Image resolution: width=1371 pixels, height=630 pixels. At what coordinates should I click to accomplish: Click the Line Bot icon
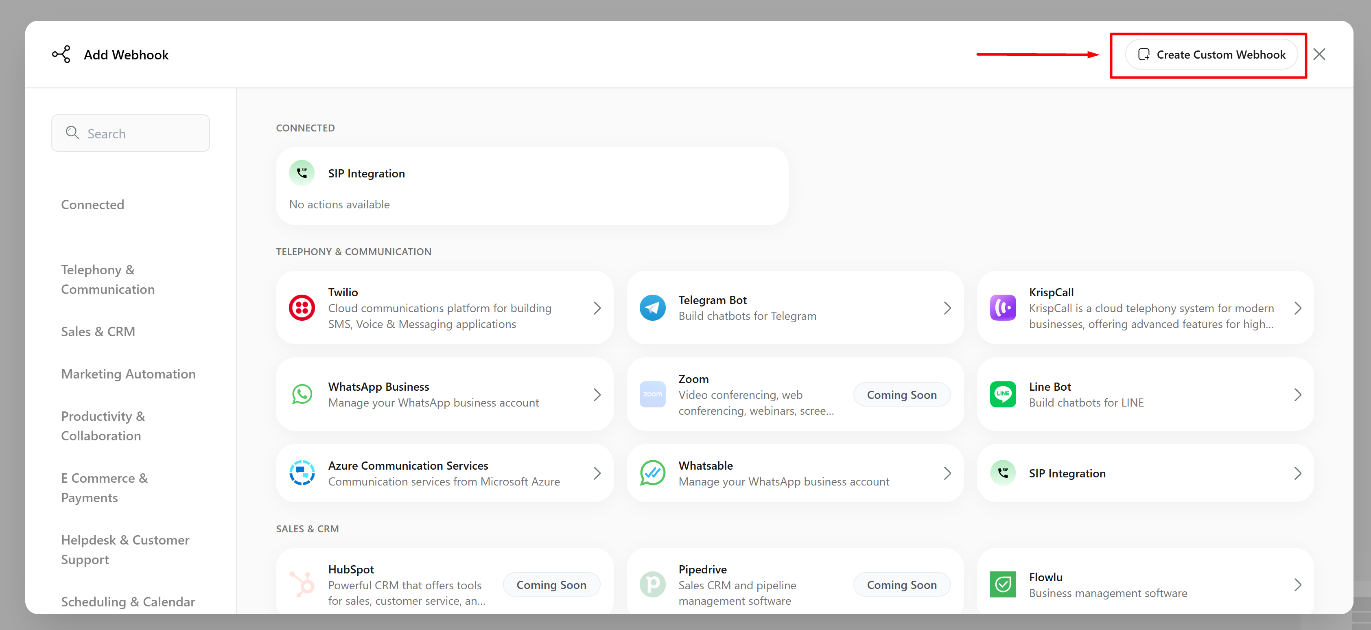(1003, 394)
